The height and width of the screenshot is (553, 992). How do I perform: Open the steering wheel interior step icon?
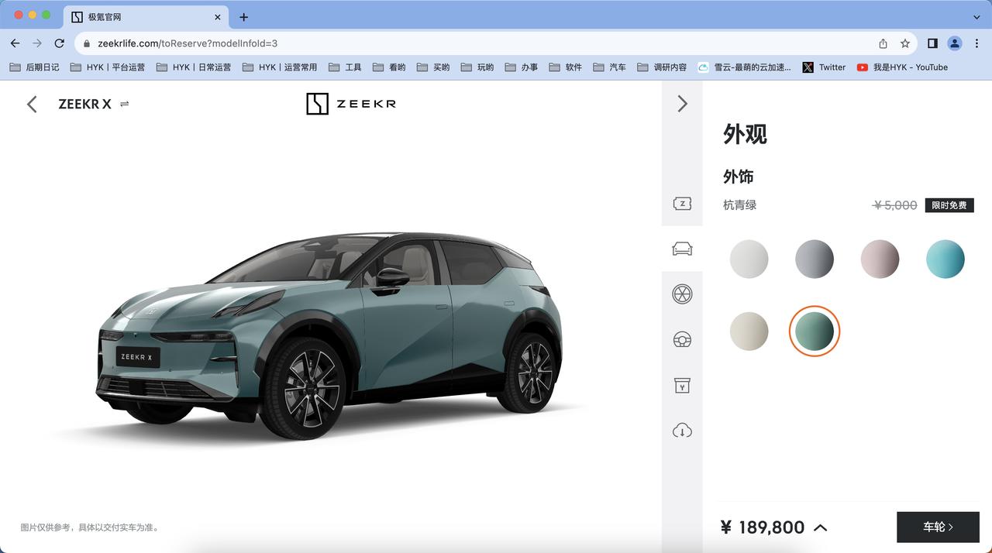(x=682, y=339)
